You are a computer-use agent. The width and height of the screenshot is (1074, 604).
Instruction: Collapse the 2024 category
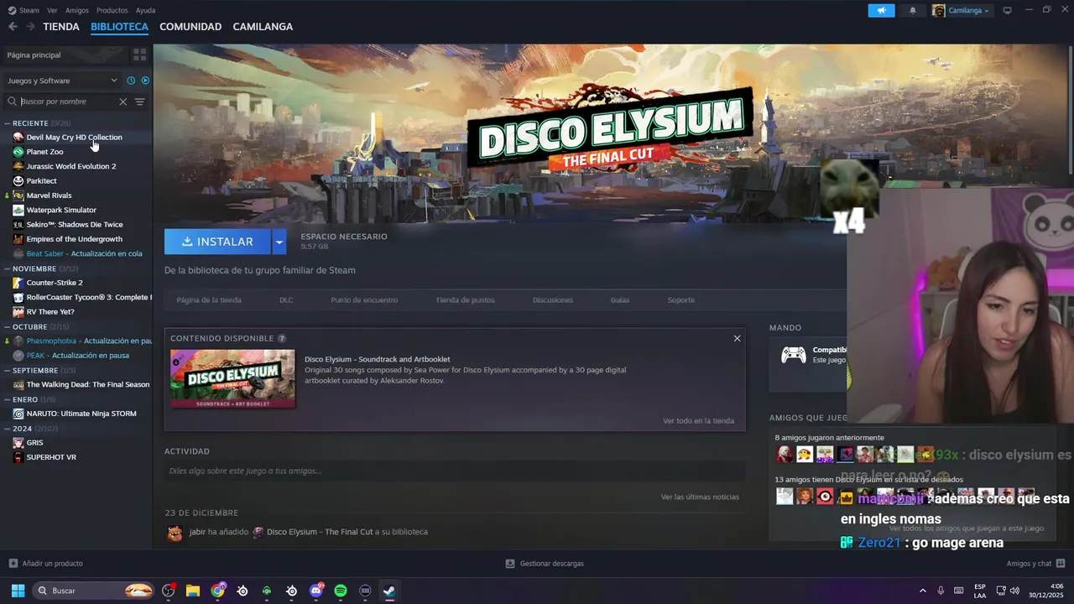[x=7, y=429]
